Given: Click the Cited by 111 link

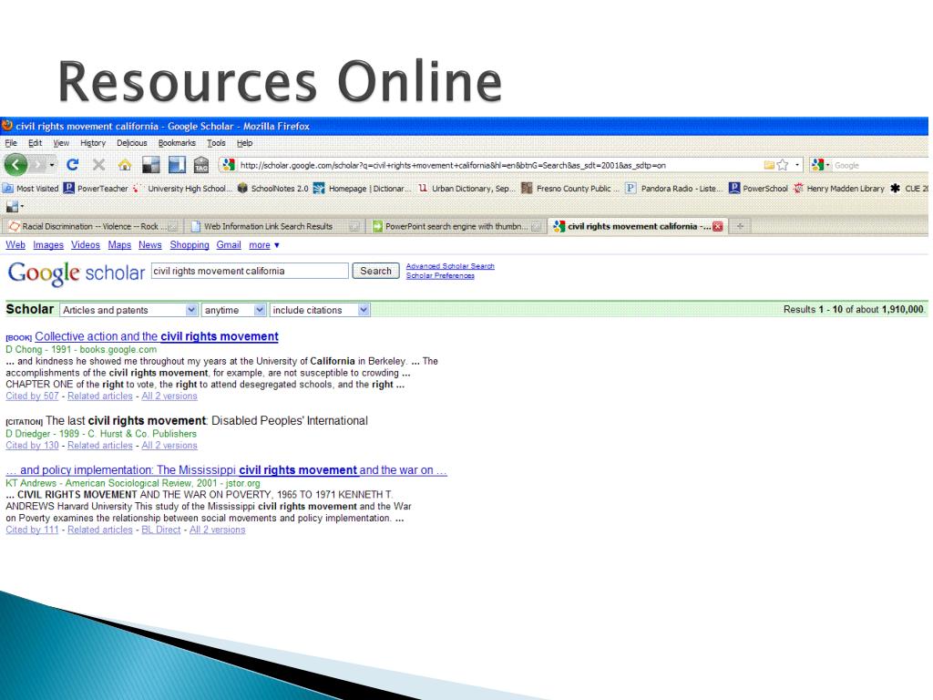Looking at the screenshot, I should pyautogui.click(x=32, y=530).
